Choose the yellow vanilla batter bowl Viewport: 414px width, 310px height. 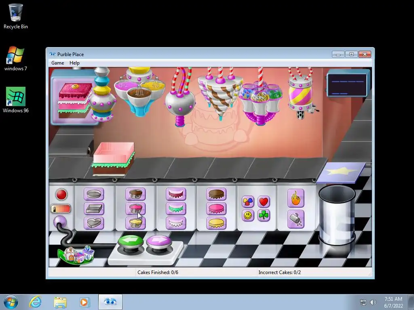(x=135, y=223)
